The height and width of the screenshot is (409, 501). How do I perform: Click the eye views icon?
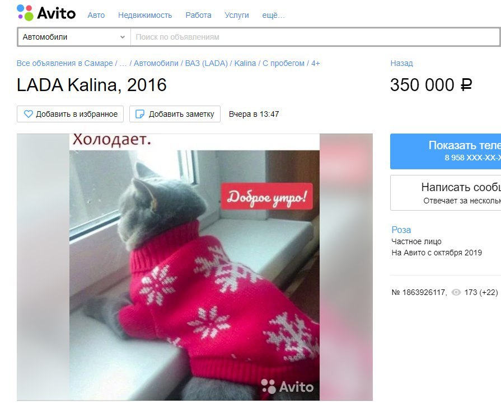point(456,292)
